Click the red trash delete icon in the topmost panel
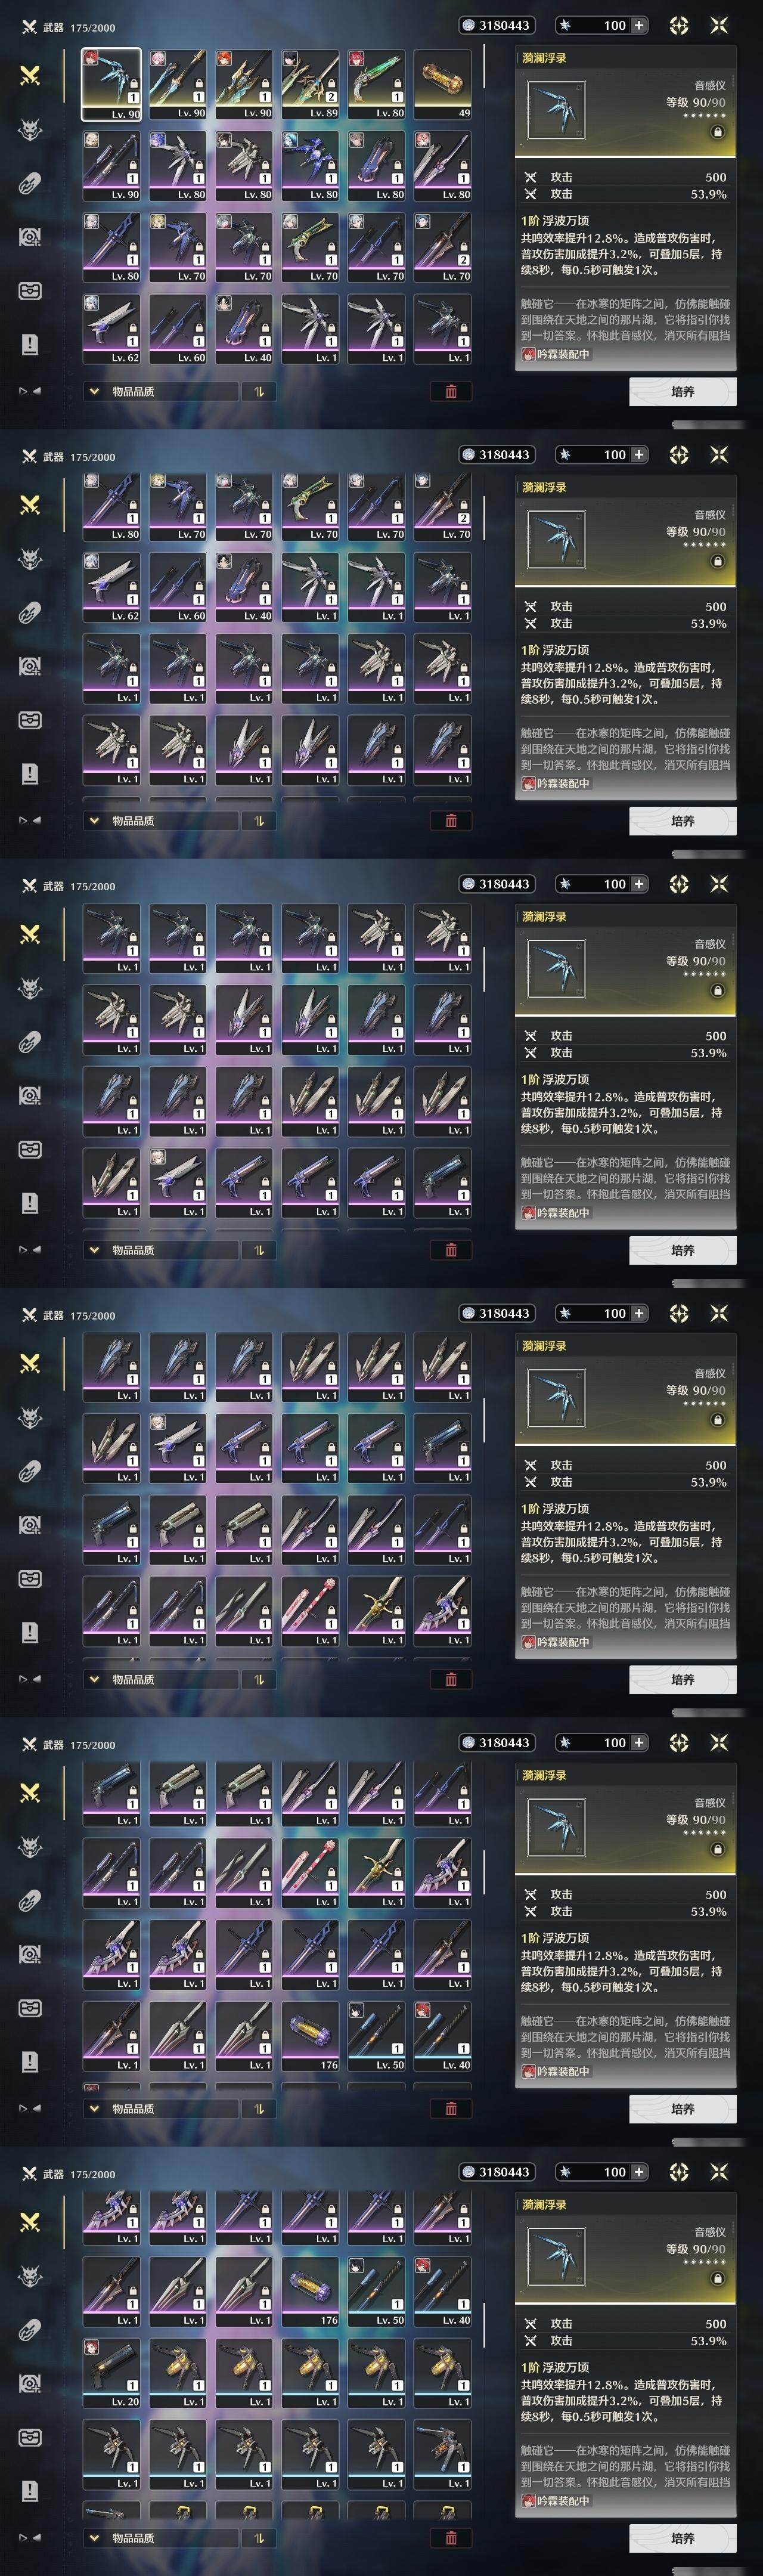This screenshot has height=2576, width=763. point(451,391)
